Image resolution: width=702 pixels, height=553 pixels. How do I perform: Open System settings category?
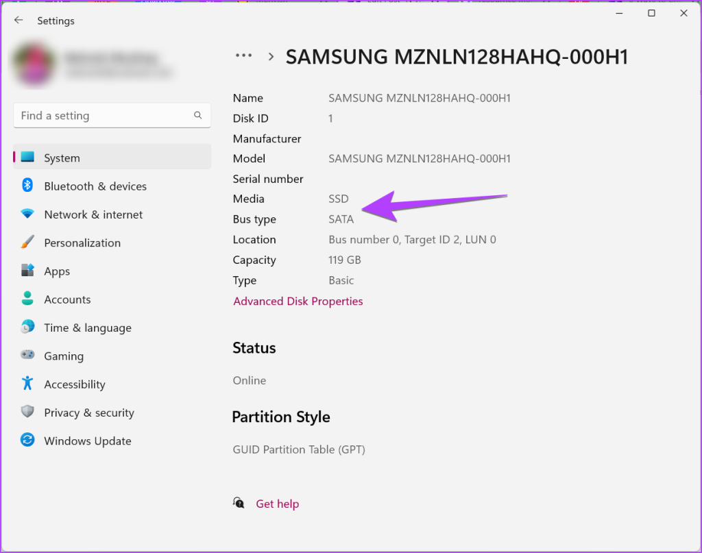point(112,158)
